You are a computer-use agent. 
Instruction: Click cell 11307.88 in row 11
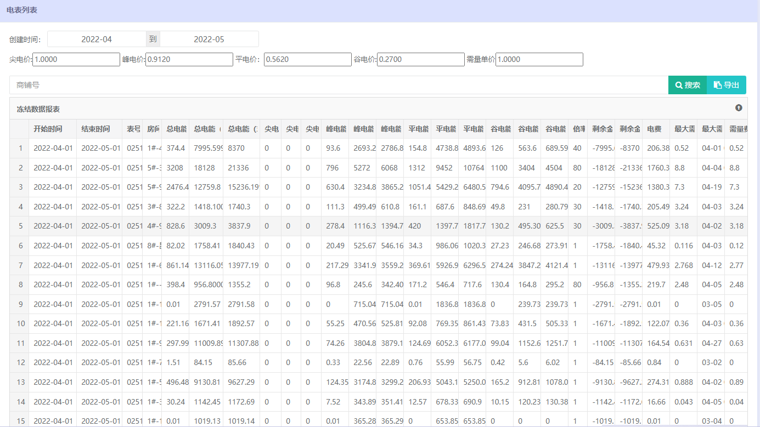pos(241,343)
